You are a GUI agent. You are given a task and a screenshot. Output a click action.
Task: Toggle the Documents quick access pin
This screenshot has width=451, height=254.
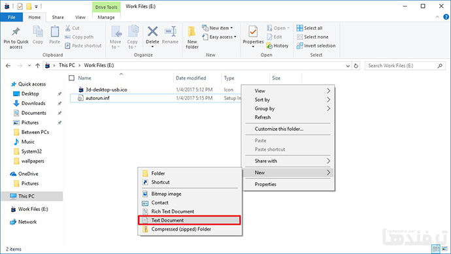click(x=59, y=113)
